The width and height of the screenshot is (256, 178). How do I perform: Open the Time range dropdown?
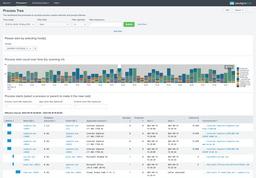[x=19, y=24]
